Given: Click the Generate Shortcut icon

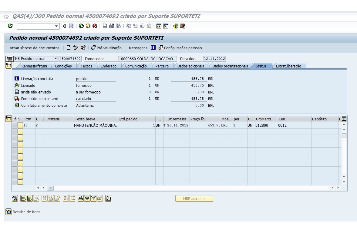Looking at the screenshot, I should pyautogui.click(x=166, y=26).
